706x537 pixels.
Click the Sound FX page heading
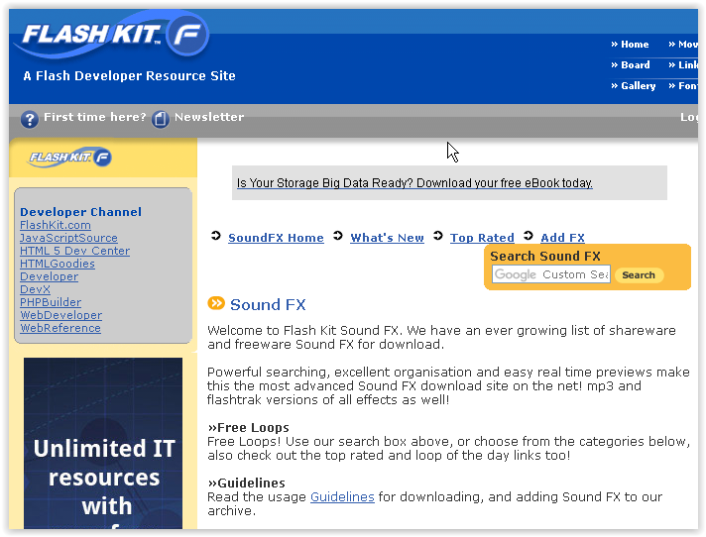268,304
